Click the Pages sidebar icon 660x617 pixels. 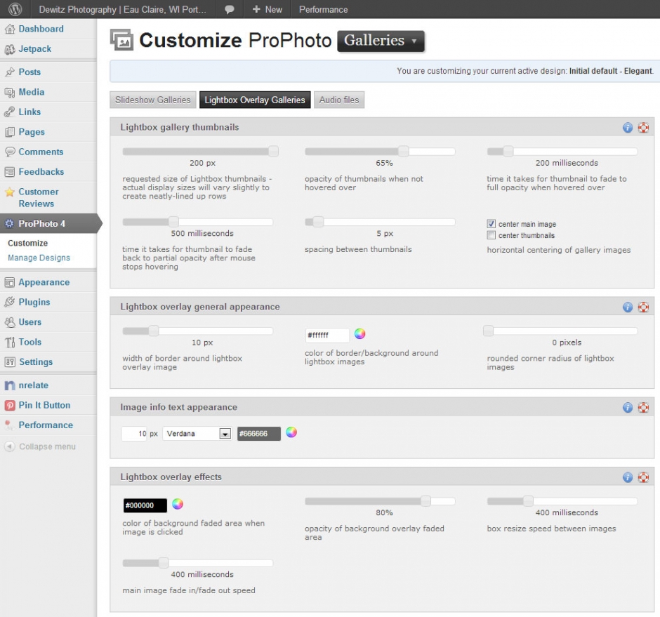tap(10, 132)
